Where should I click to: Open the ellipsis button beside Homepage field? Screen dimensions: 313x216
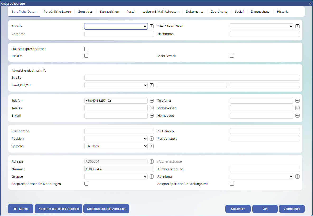pyautogui.click(x=297, y=116)
